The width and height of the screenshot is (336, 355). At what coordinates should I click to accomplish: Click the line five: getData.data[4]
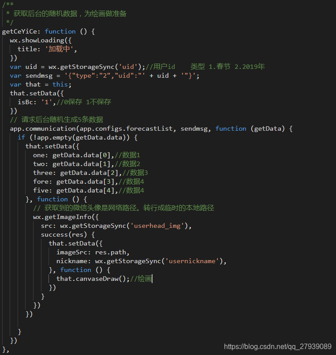88,190
